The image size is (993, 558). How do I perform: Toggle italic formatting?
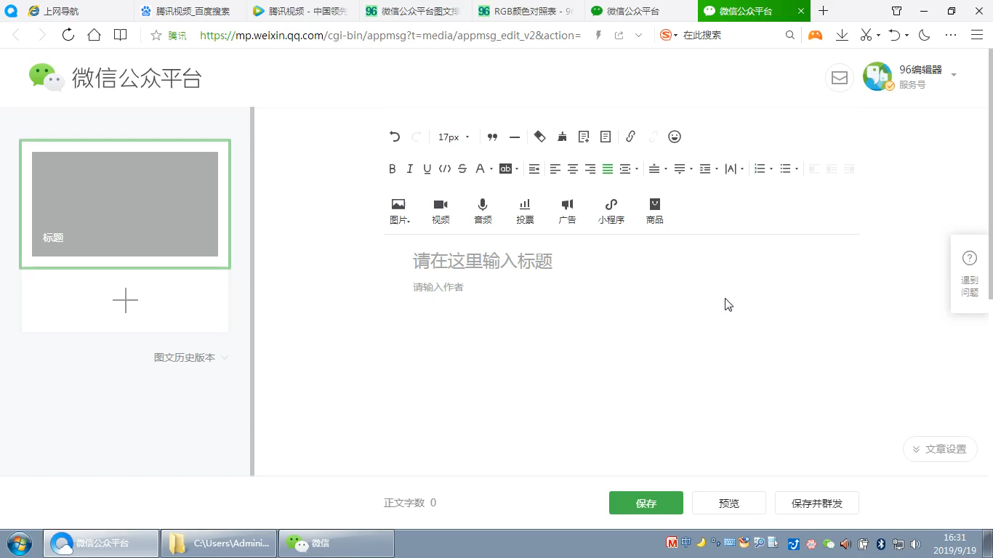coord(409,169)
